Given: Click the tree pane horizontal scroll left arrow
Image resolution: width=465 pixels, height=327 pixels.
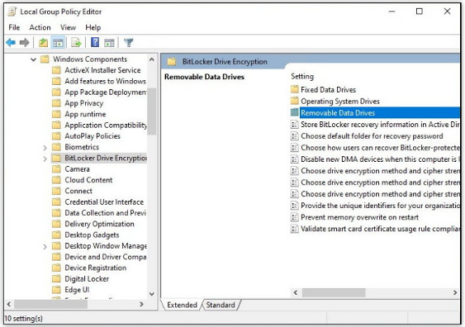Looking at the screenshot, I should [x=9, y=304].
